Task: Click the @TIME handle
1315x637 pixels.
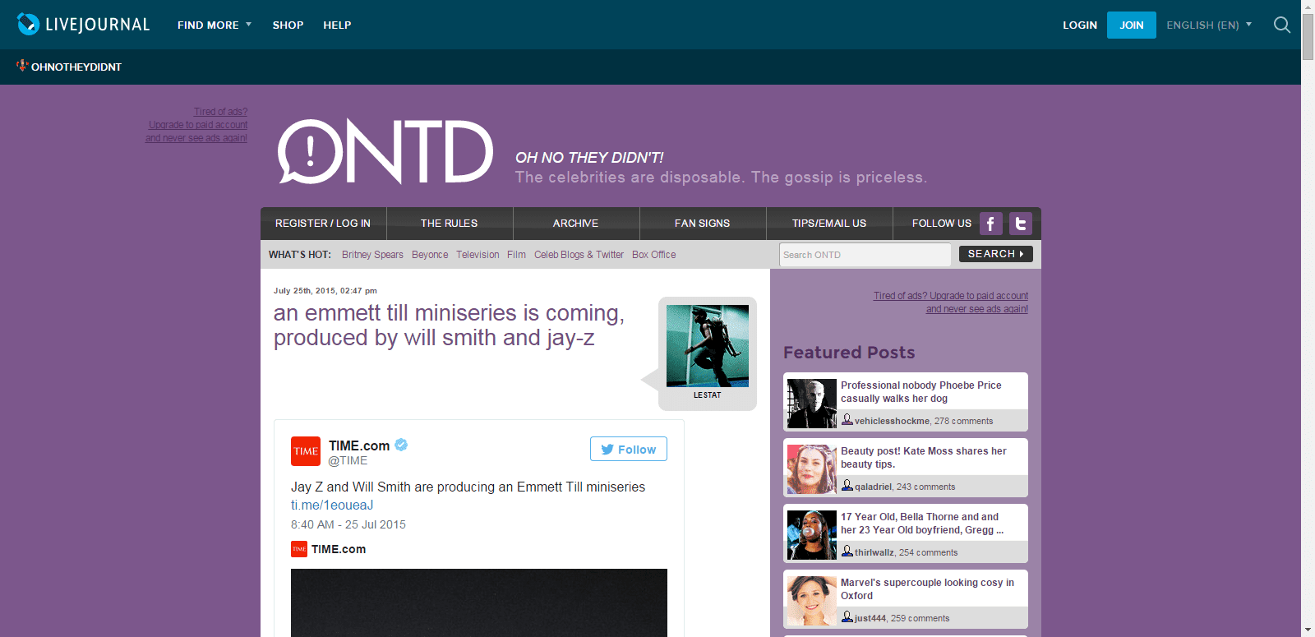Action: pyautogui.click(x=348, y=461)
